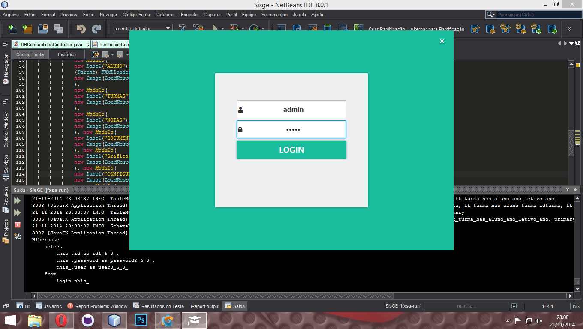Open the Git bottom tab

pos(24,306)
